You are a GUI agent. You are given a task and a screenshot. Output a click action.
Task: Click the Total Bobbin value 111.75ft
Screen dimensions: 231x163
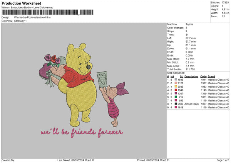click(x=190, y=69)
